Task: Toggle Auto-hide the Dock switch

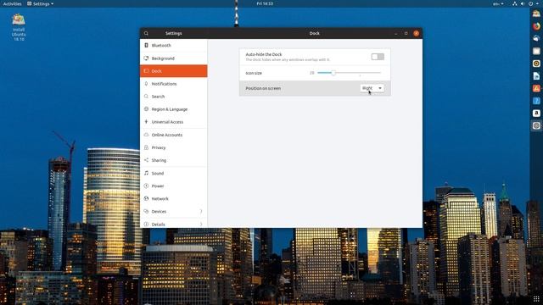Action: [378, 57]
